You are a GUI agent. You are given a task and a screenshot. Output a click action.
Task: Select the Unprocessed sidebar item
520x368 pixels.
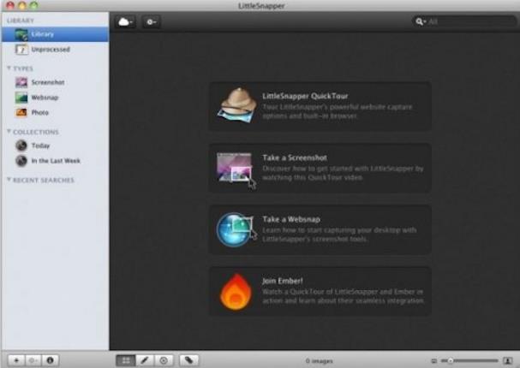55,50
